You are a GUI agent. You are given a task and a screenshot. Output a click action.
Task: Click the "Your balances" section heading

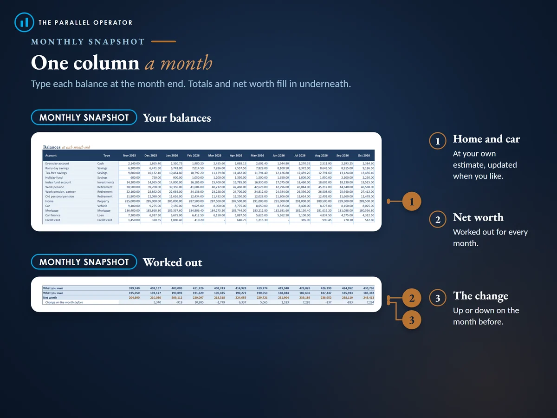click(x=177, y=118)
